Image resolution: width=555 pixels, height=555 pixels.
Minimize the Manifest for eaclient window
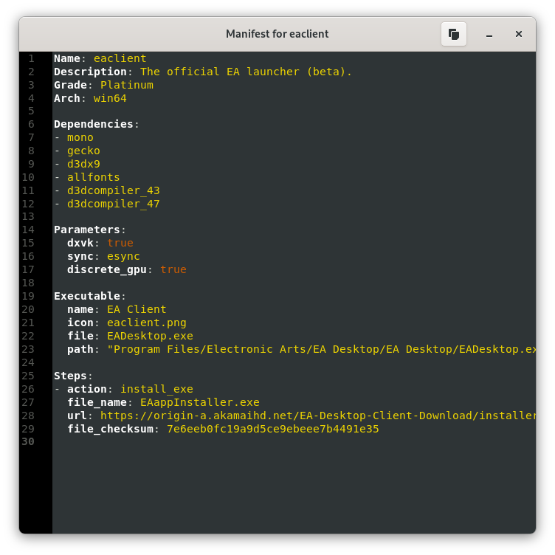tap(489, 34)
